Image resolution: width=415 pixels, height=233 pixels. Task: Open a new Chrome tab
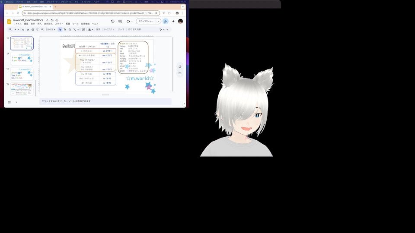55,7
